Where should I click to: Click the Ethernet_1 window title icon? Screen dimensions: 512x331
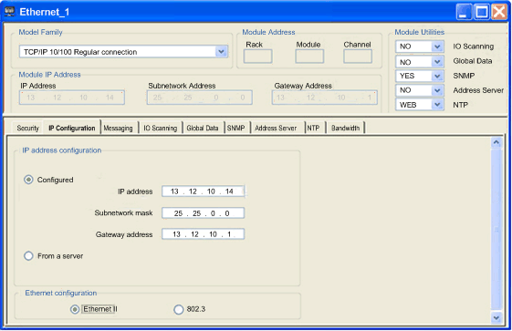click(9, 12)
